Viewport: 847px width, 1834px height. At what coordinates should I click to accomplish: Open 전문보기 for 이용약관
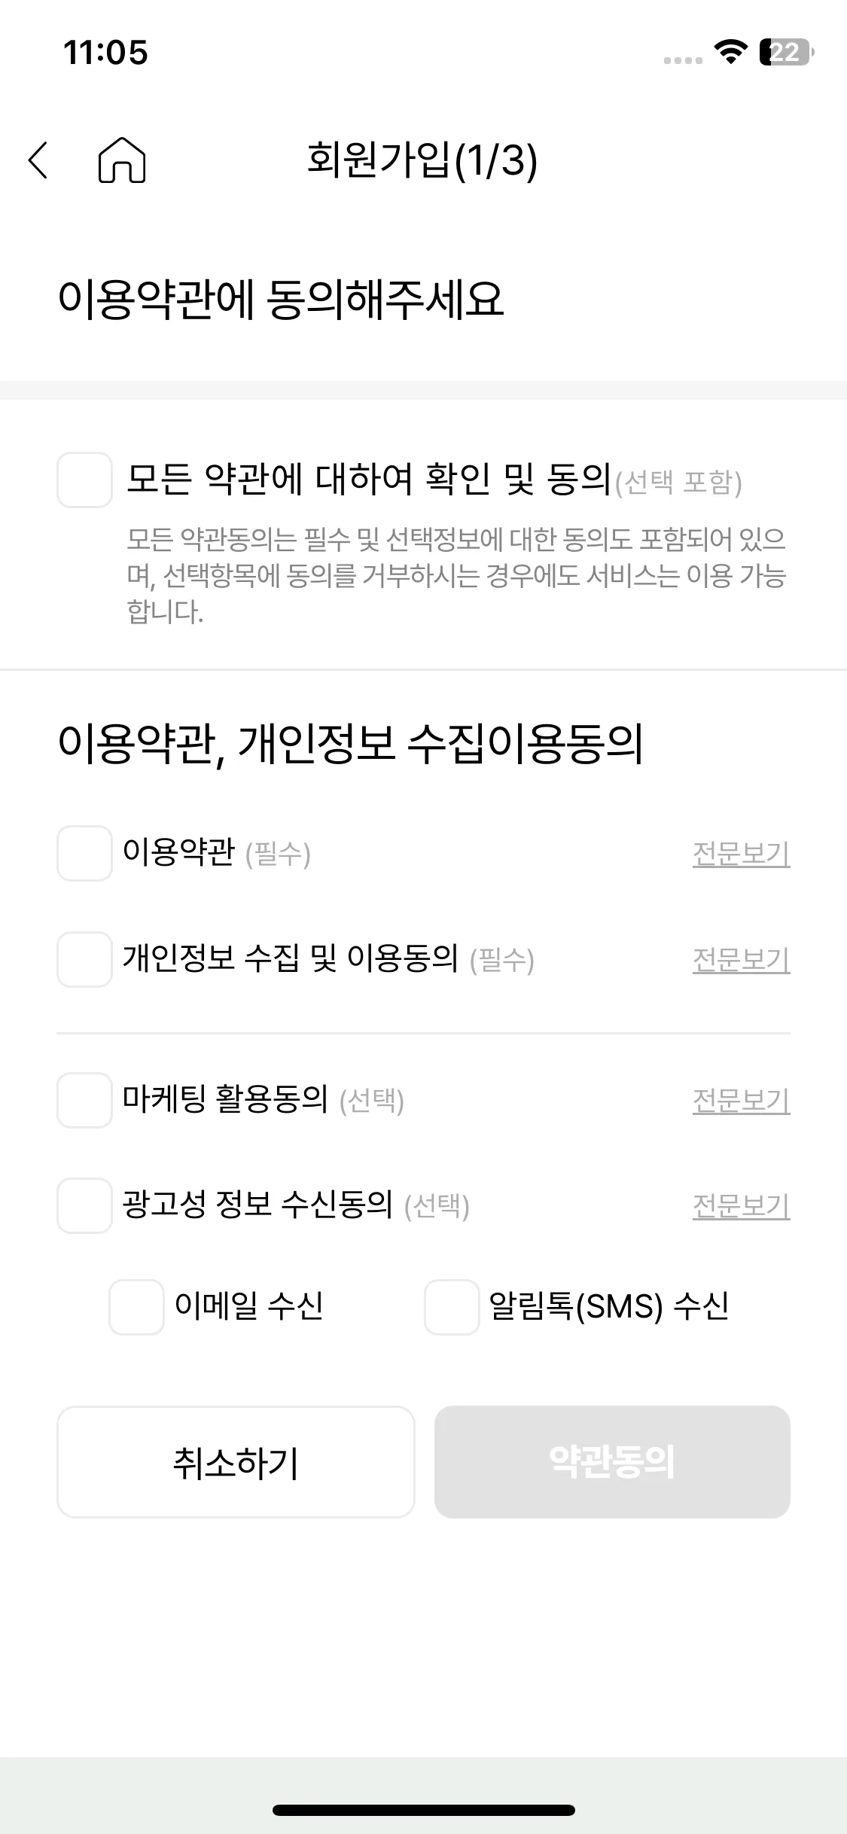(741, 854)
